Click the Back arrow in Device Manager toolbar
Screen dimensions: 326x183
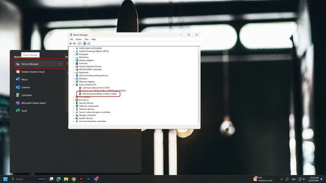tap(70, 43)
